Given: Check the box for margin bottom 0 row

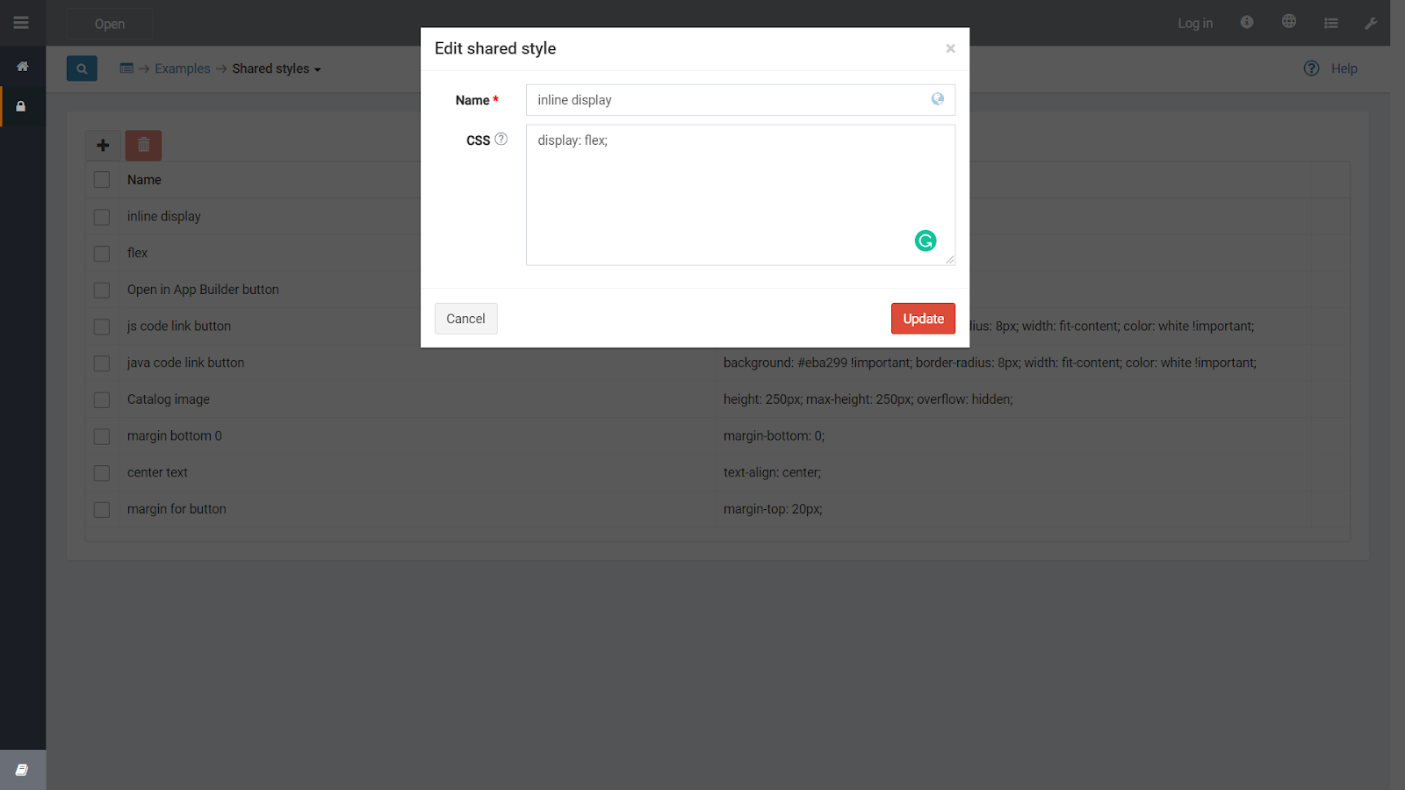Looking at the screenshot, I should [x=102, y=436].
